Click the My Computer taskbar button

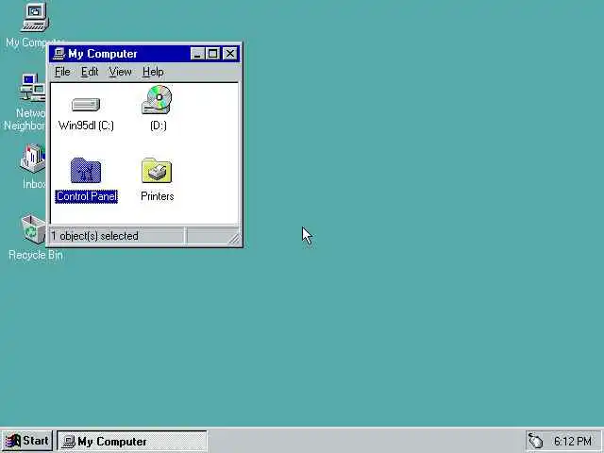(x=132, y=441)
